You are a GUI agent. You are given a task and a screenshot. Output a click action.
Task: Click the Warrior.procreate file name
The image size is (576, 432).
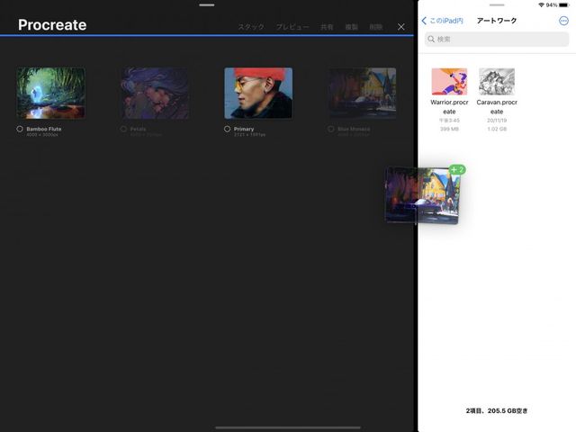click(449, 106)
